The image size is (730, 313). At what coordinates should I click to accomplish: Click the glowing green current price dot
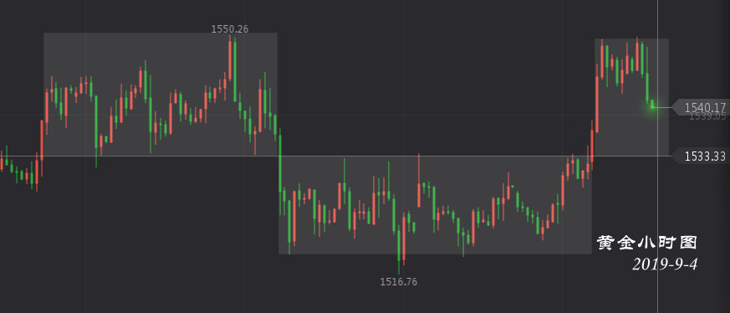[x=652, y=107]
